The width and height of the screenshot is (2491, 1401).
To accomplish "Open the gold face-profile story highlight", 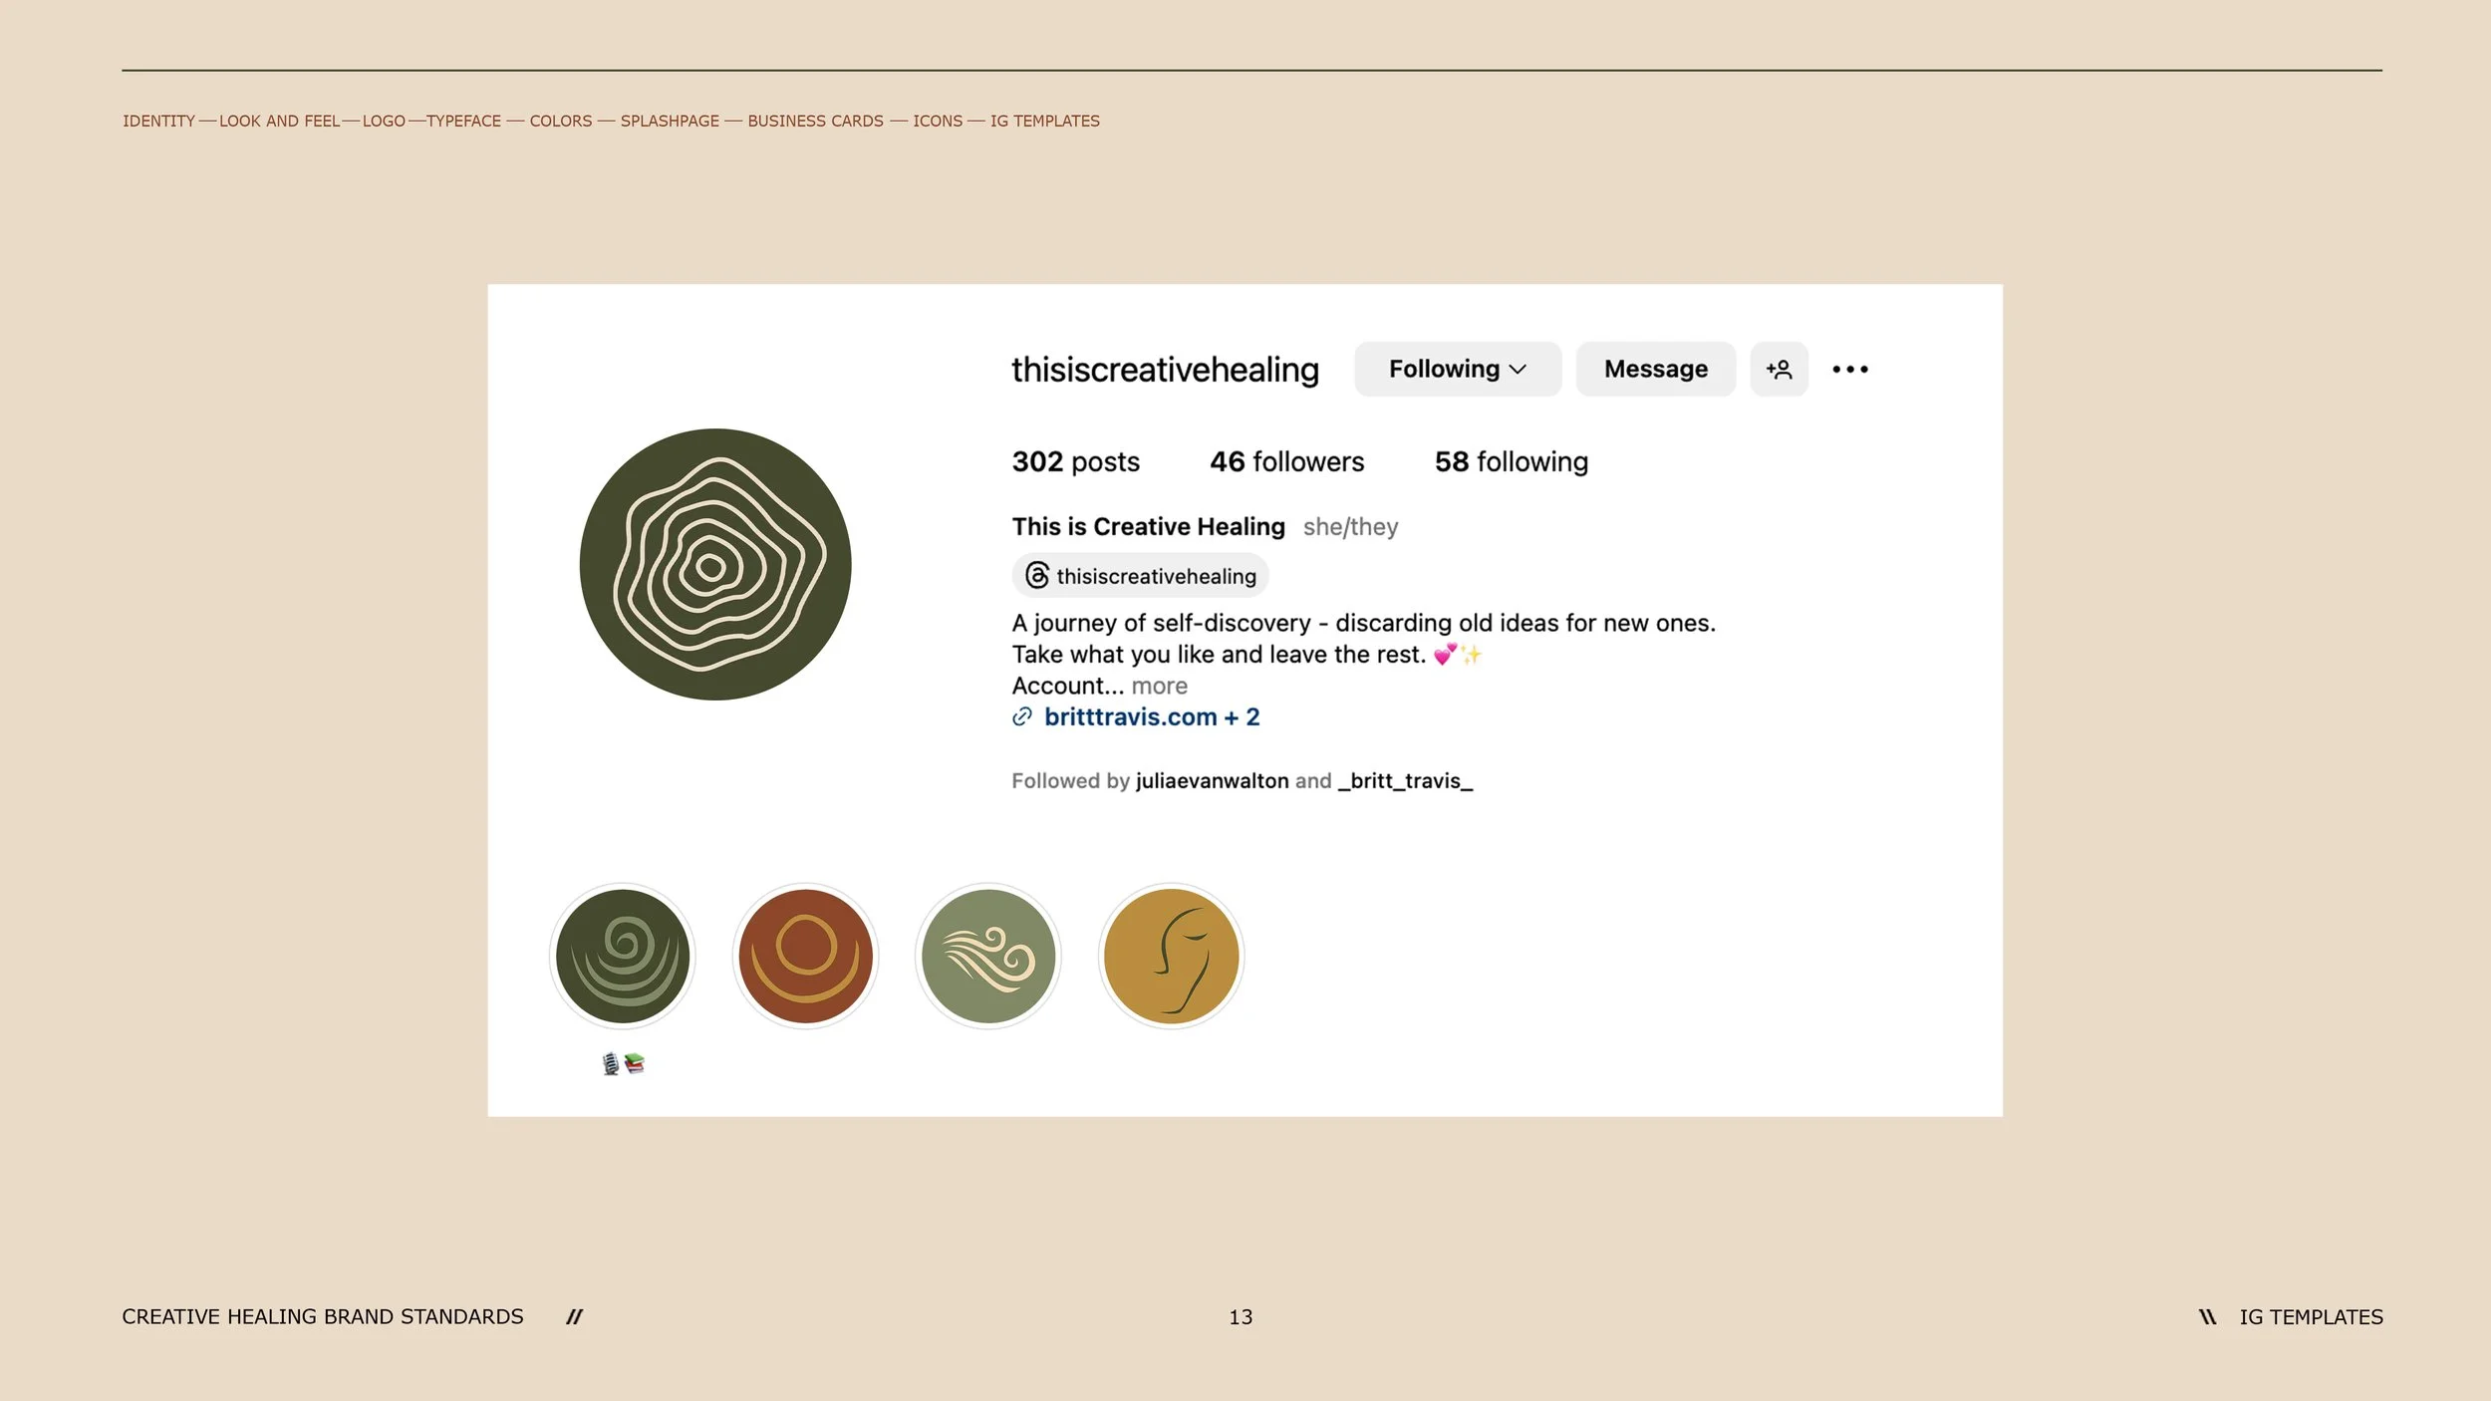I will click(1172, 957).
